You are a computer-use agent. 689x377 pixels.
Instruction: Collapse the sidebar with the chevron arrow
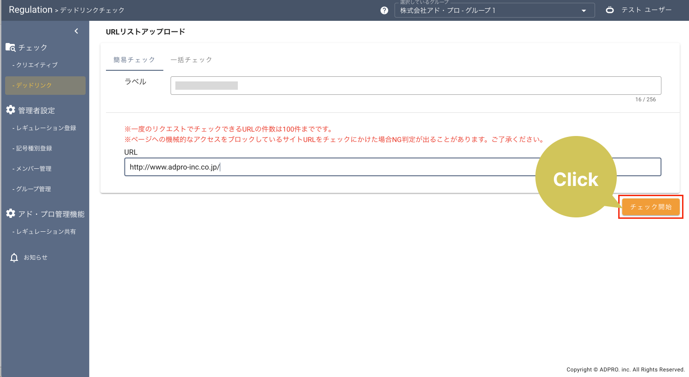coord(76,31)
